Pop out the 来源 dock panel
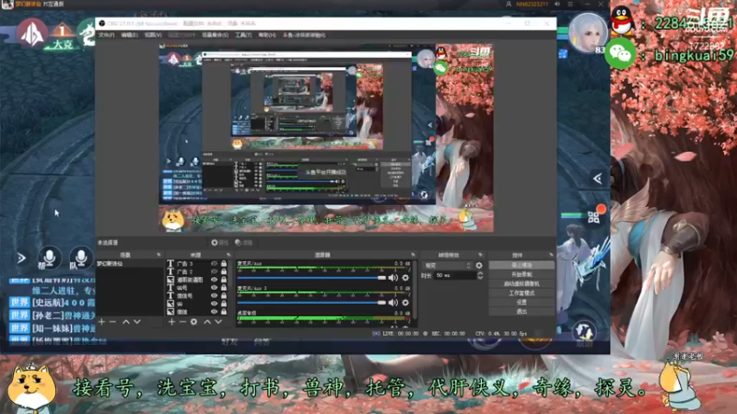 point(228,255)
